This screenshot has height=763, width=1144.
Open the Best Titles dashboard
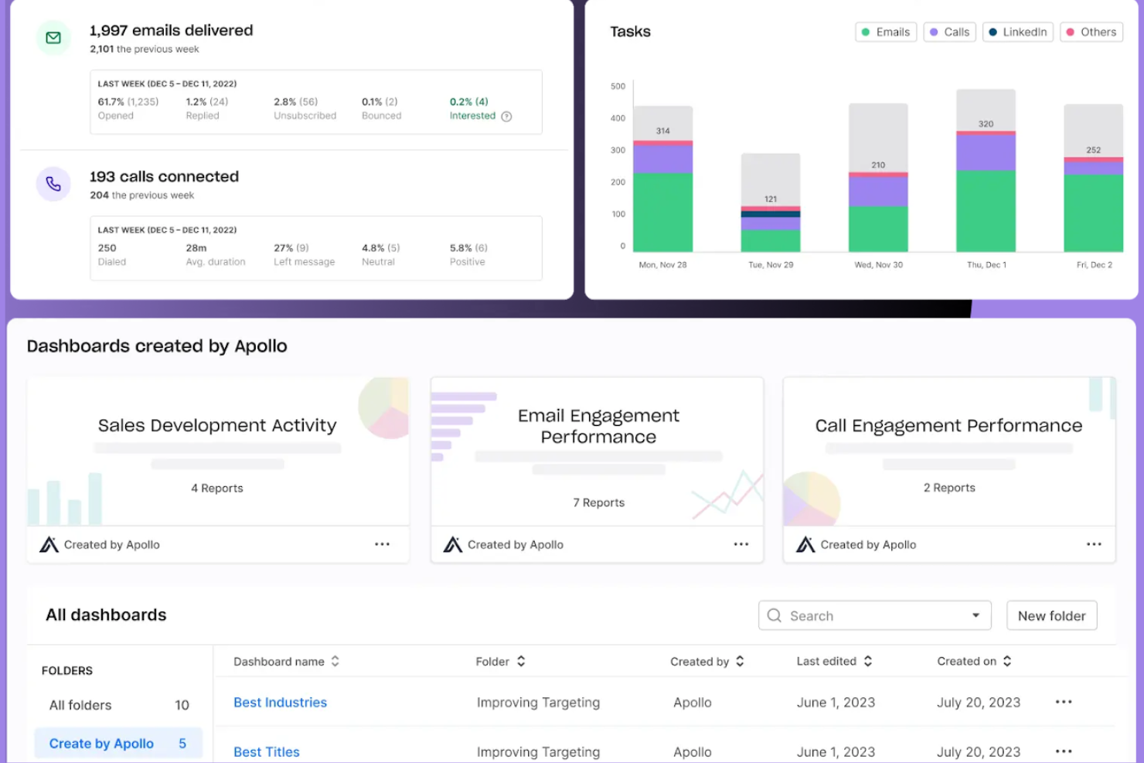pyautogui.click(x=266, y=751)
